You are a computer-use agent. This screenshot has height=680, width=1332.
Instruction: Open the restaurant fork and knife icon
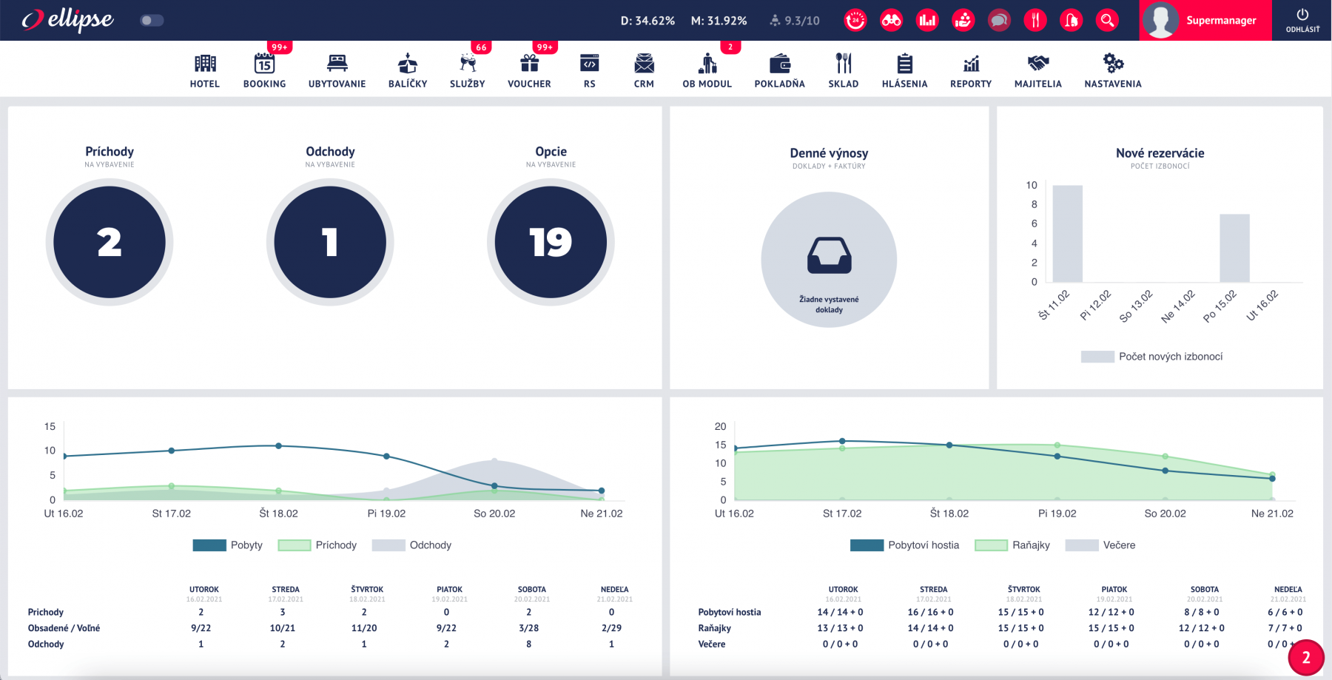[1035, 20]
